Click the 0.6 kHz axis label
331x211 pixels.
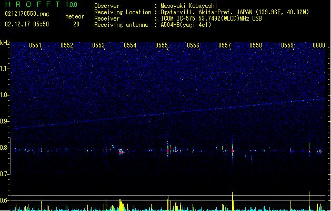(x=4, y=200)
